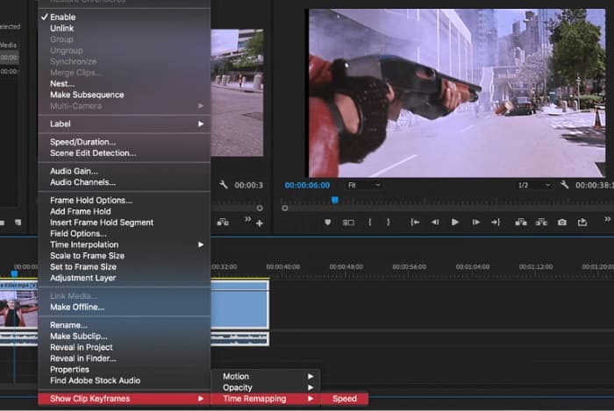Viewport: 614px width, 411px height.
Task: Click the video clip thumbnail on timeline
Action: point(18,308)
